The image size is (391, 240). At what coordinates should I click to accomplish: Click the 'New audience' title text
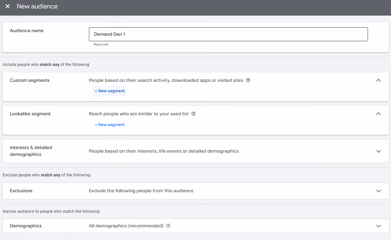coord(37,6)
